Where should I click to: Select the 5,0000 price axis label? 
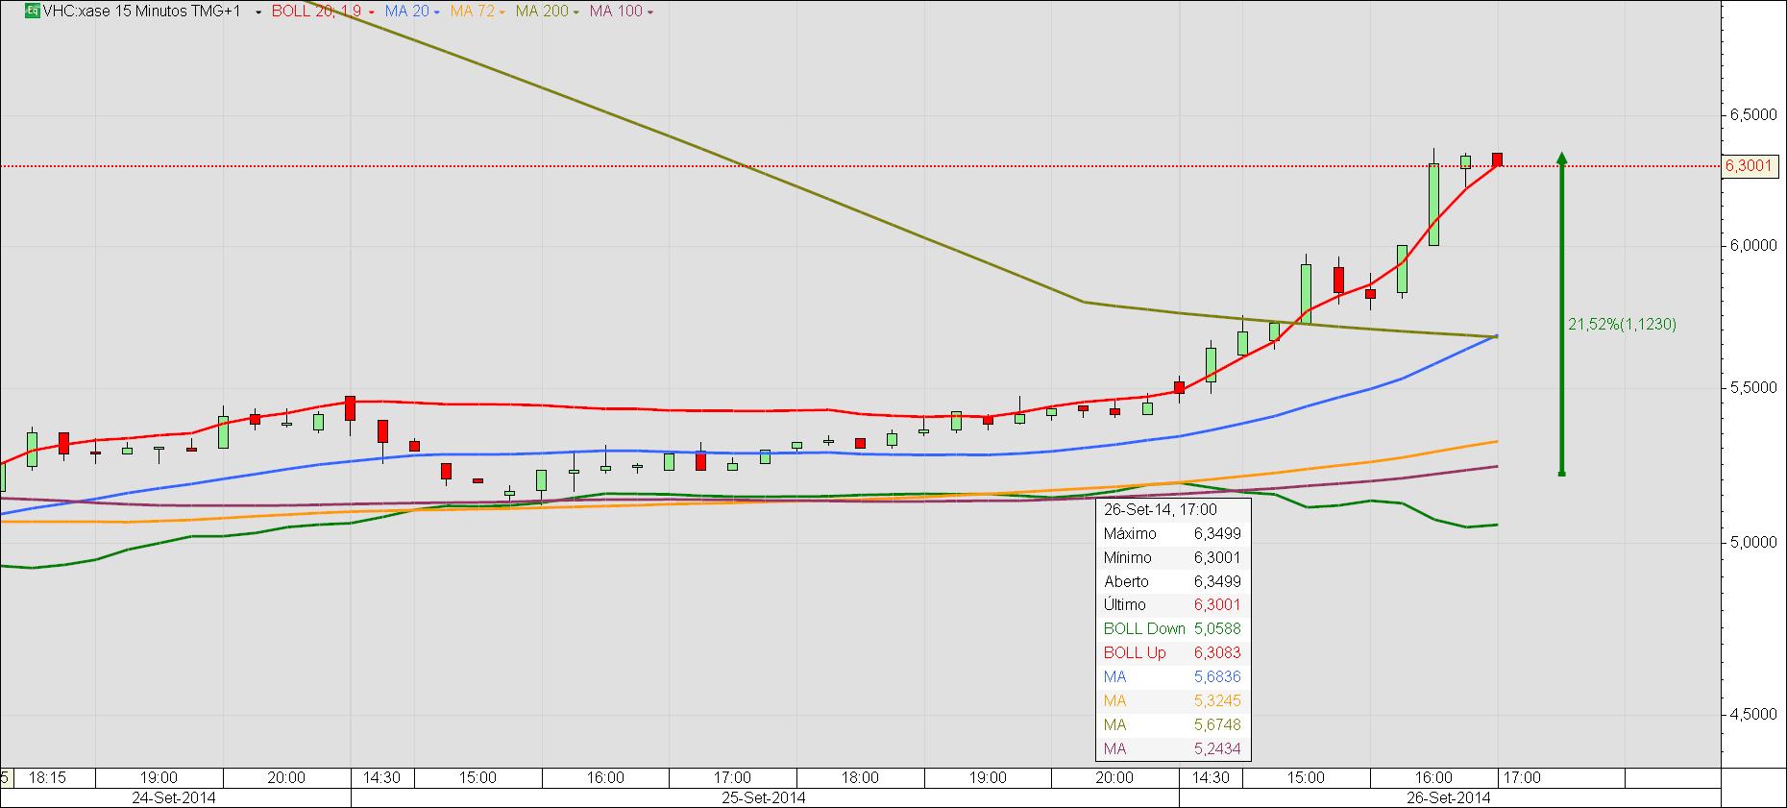1752,542
